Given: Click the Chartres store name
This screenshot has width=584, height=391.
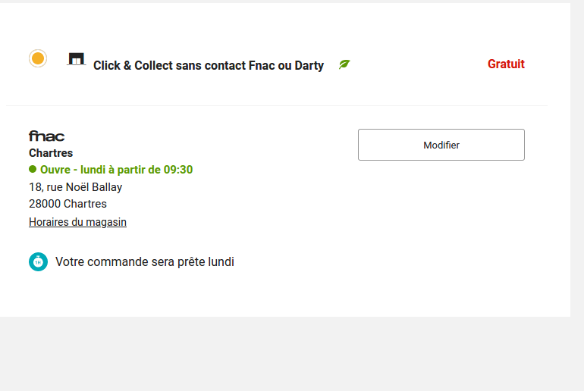Looking at the screenshot, I should pyautogui.click(x=51, y=153).
